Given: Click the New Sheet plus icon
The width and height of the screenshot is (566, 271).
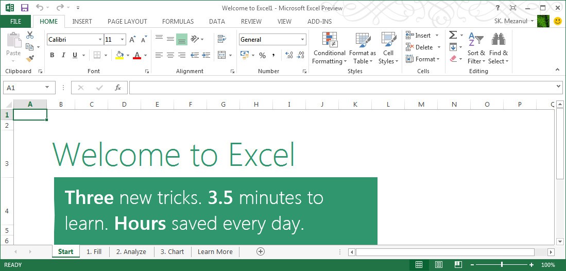Looking at the screenshot, I should (261, 251).
